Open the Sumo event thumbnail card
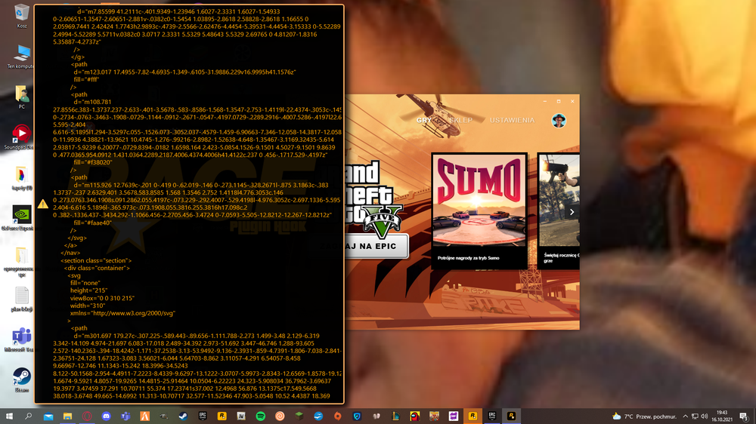The image size is (756, 424). coord(479,210)
